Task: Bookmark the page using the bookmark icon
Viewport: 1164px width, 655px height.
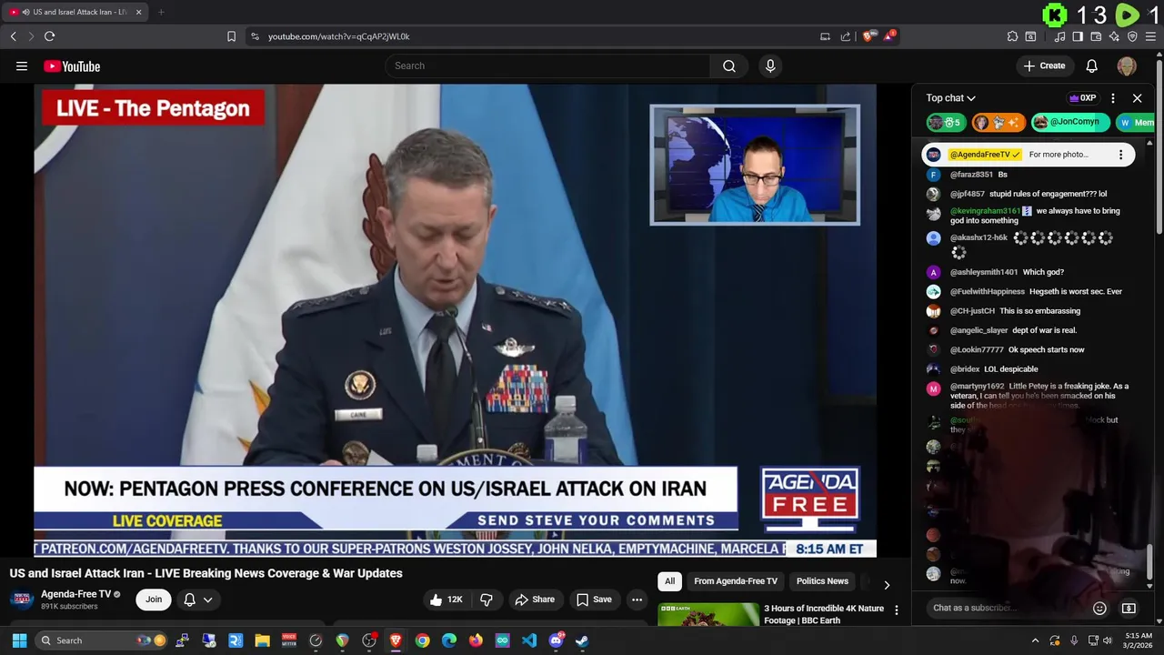Action: 231,36
